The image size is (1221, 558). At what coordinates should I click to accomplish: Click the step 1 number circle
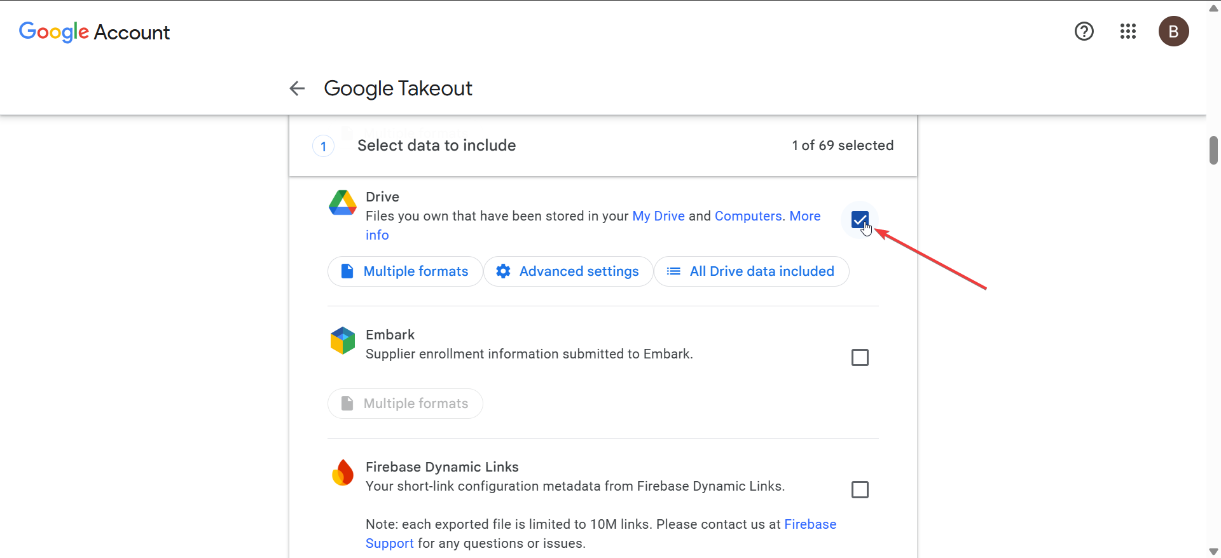point(323,146)
